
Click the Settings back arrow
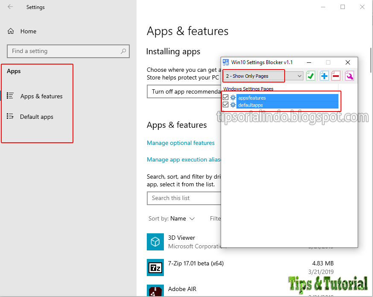pos(10,7)
